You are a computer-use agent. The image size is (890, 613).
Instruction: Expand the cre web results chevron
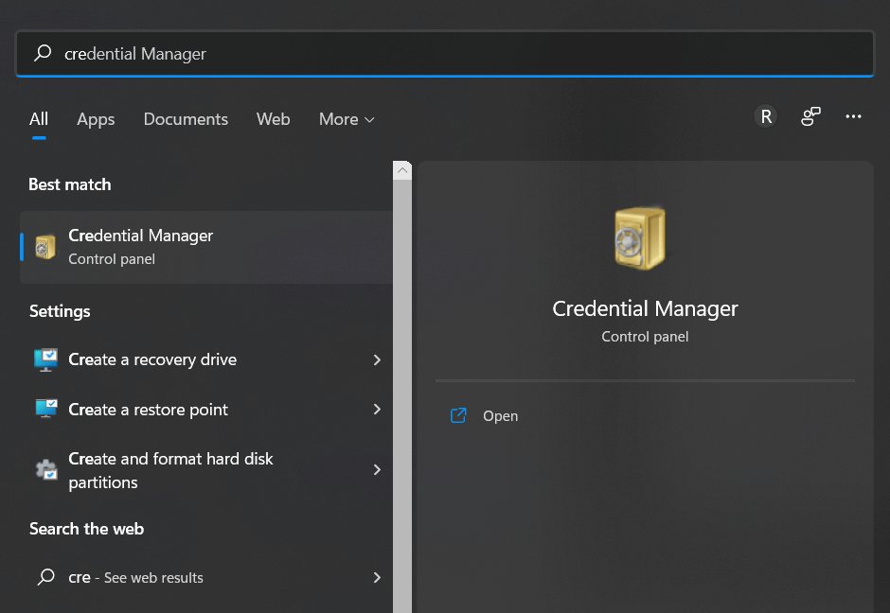point(377,577)
